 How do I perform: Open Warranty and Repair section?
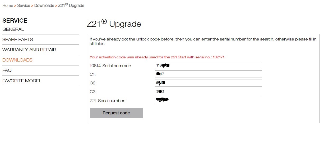(x=29, y=50)
